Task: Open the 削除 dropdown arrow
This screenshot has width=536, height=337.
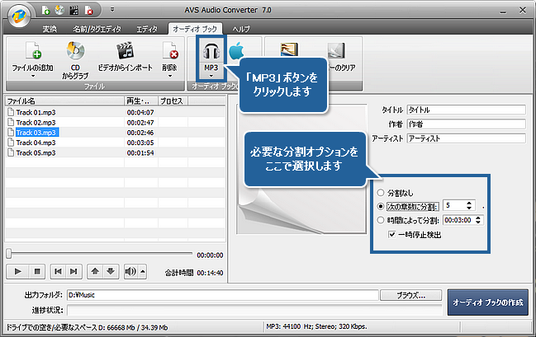Action: (168, 75)
